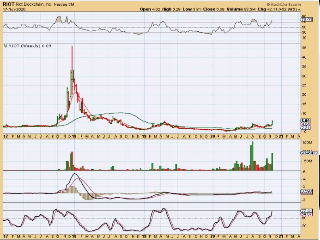Open the StockCharts.com copyright link
The width and height of the screenshot is (320, 240).
point(284,4)
